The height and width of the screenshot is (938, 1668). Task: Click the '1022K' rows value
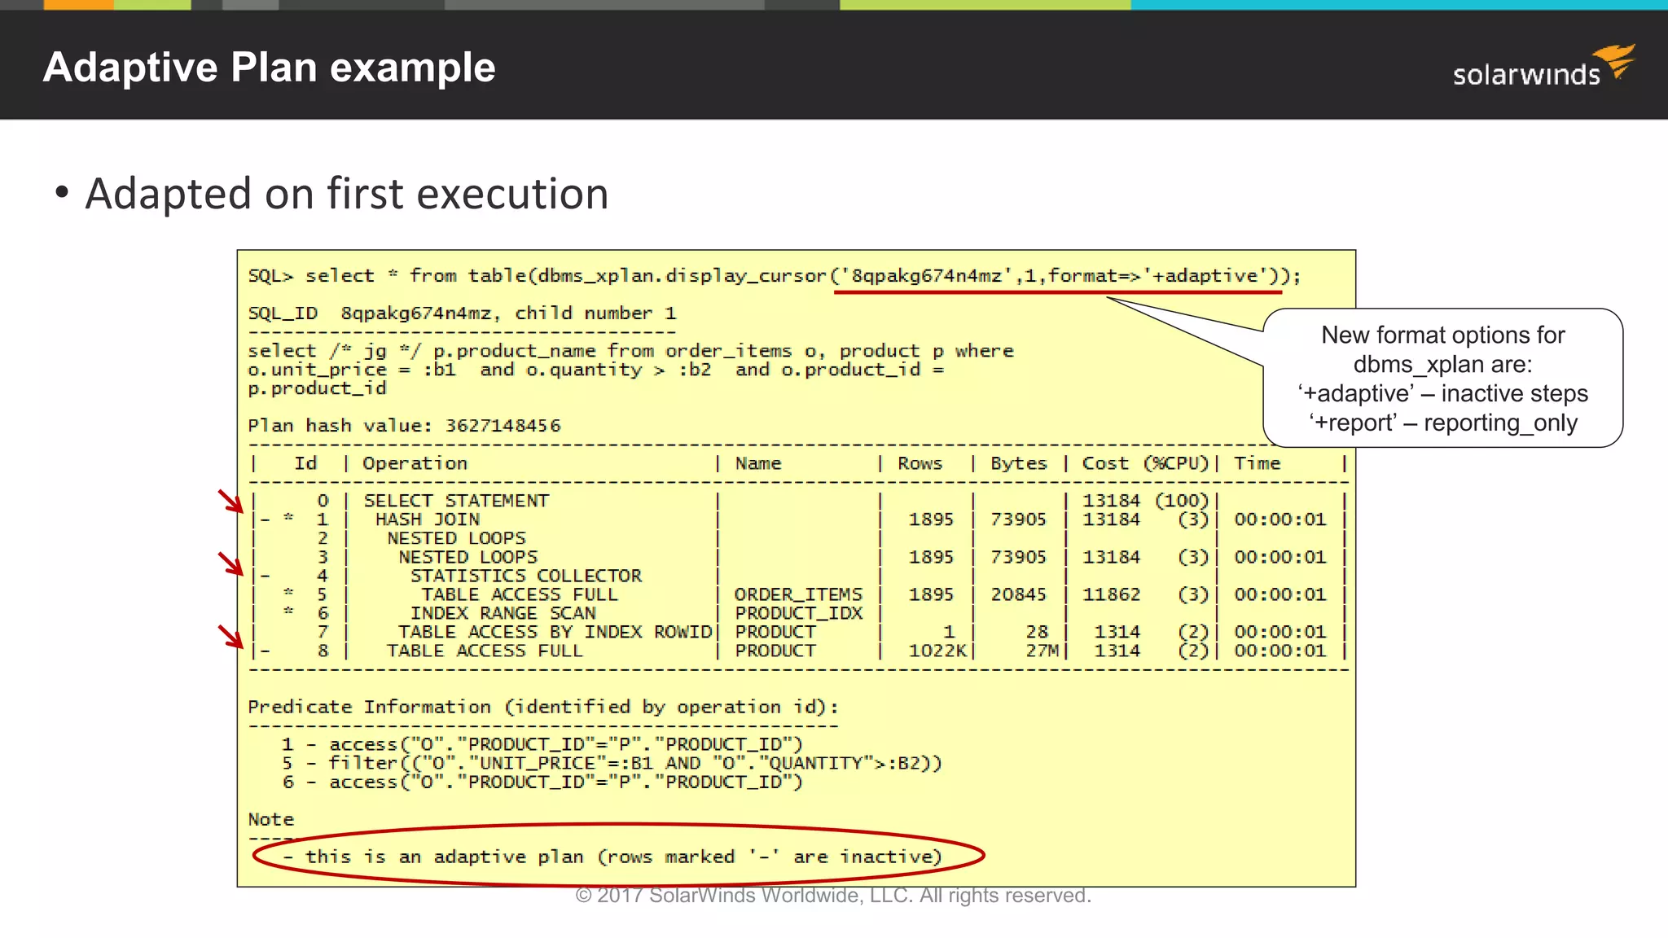(x=937, y=651)
